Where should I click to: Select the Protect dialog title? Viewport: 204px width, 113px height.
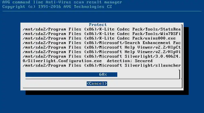(x=98, y=25)
